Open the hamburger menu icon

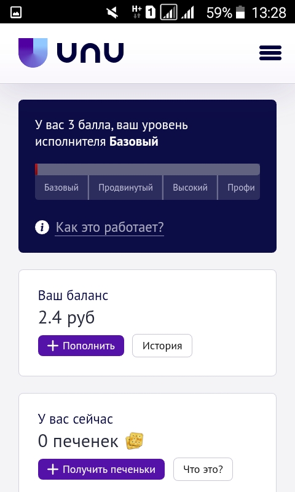(270, 53)
